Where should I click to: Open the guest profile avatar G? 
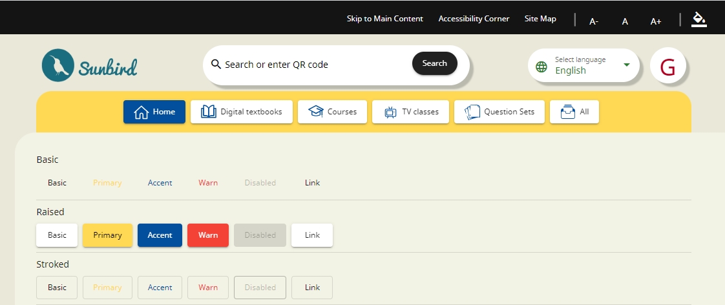pyautogui.click(x=667, y=67)
